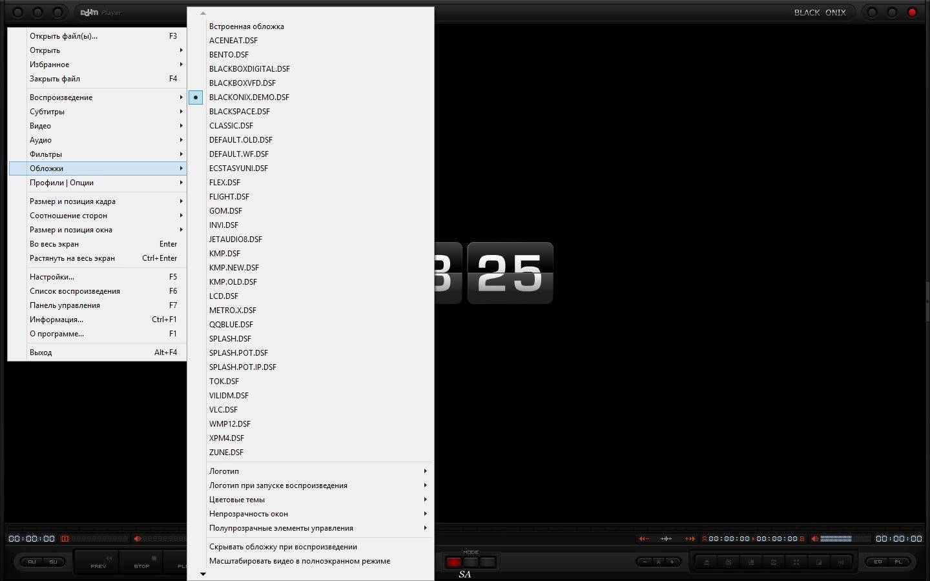
Task: Select the built-in skin 'Встроенная обложка'
Action: coord(247,26)
